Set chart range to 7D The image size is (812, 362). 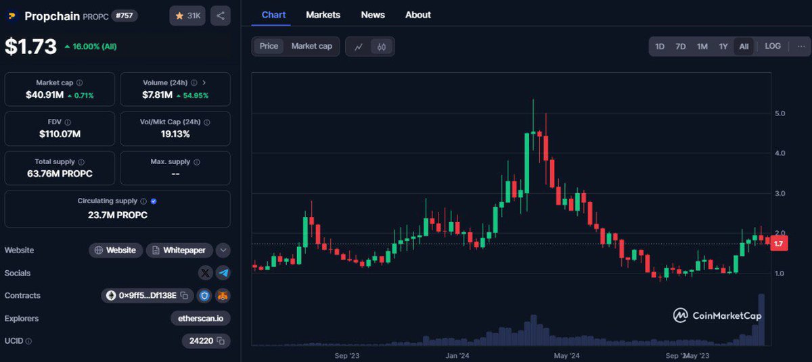(681, 47)
